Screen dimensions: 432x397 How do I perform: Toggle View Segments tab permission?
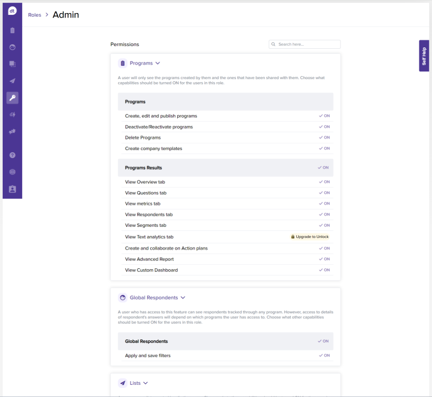pos(324,225)
